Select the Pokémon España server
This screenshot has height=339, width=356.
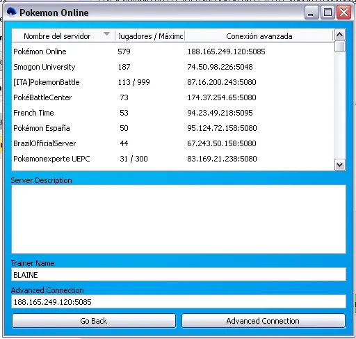(x=172, y=128)
